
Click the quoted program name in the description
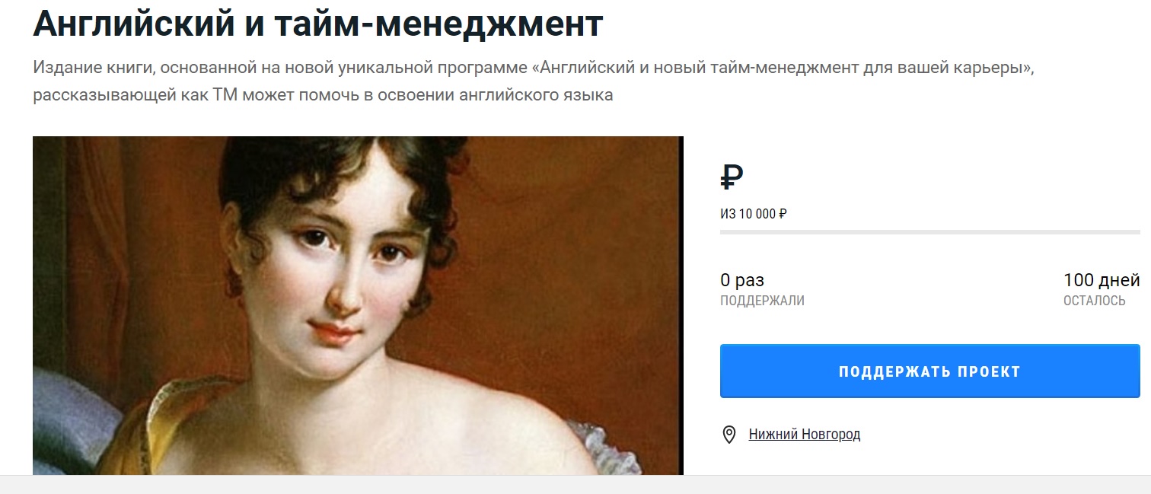coord(782,67)
